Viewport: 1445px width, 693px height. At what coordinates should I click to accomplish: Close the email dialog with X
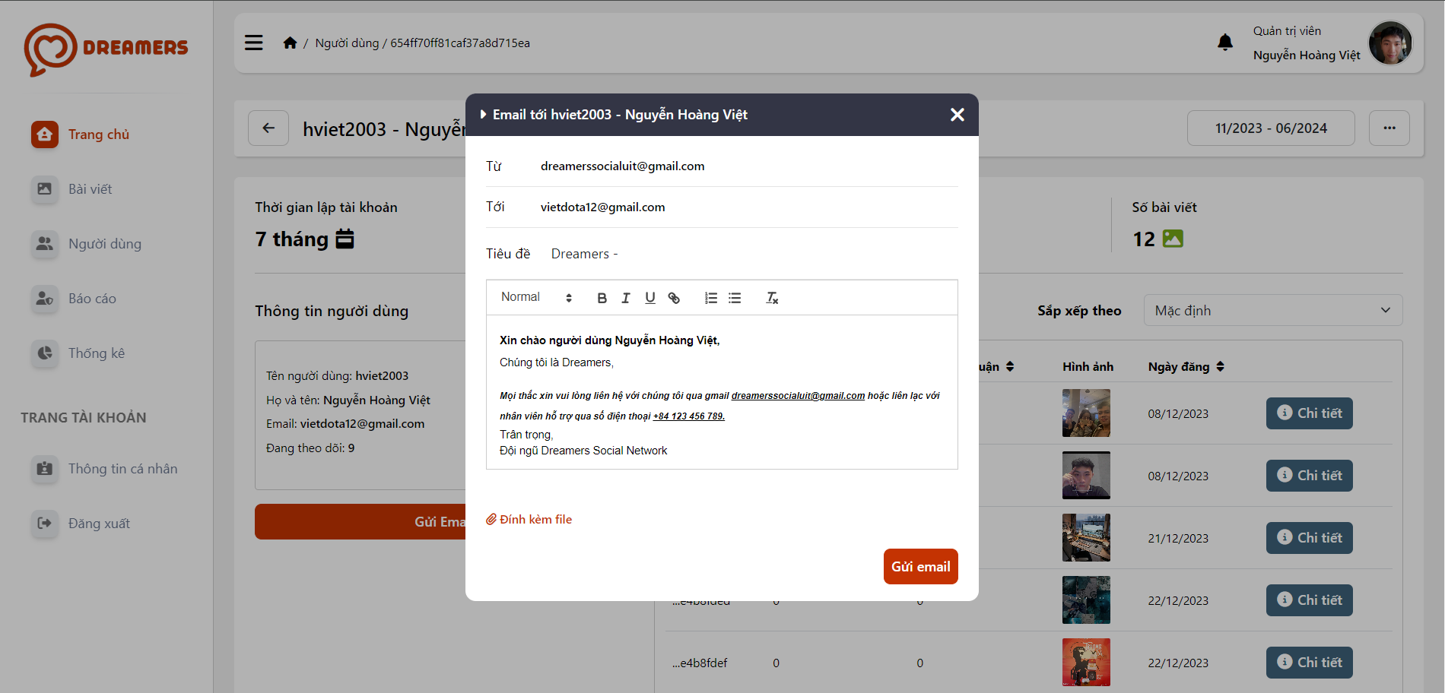pyautogui.click(x=957, y=115)
